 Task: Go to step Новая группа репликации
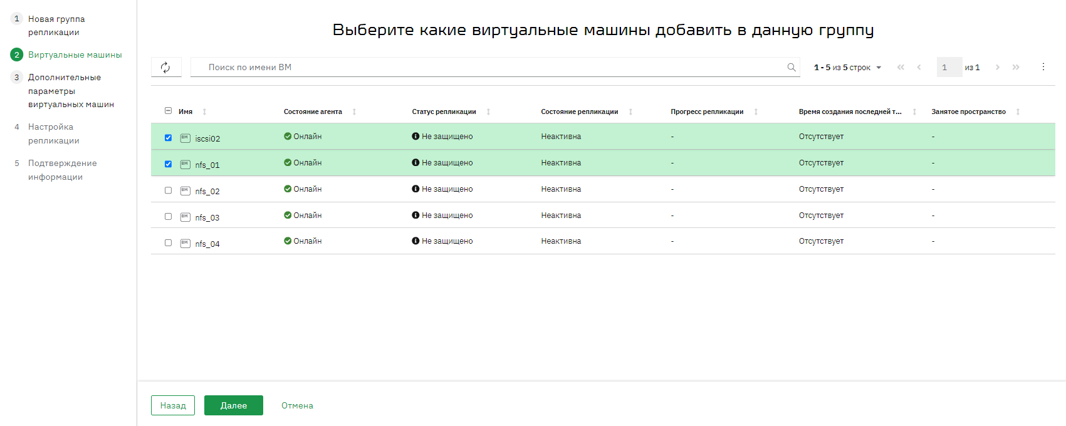56,26
